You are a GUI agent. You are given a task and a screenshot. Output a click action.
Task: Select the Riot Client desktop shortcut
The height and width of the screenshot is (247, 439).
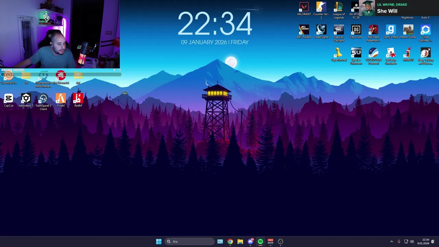point(61,78)
